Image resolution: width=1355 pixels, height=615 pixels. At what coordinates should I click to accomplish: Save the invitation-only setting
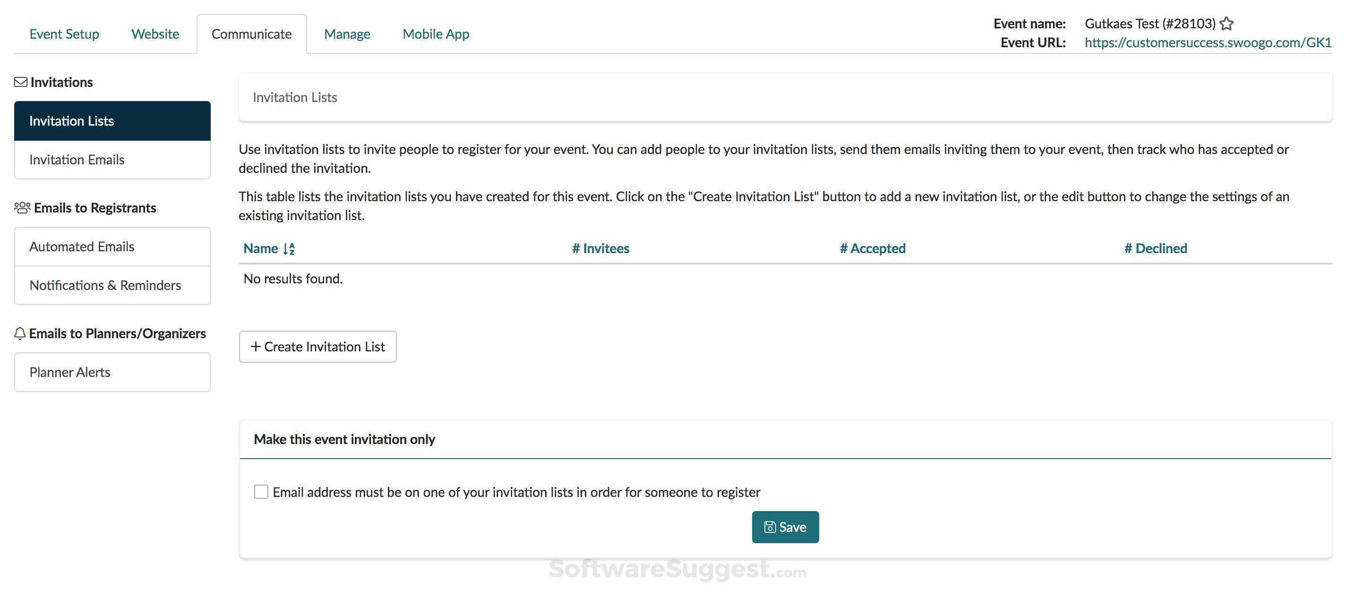point(785,527)
